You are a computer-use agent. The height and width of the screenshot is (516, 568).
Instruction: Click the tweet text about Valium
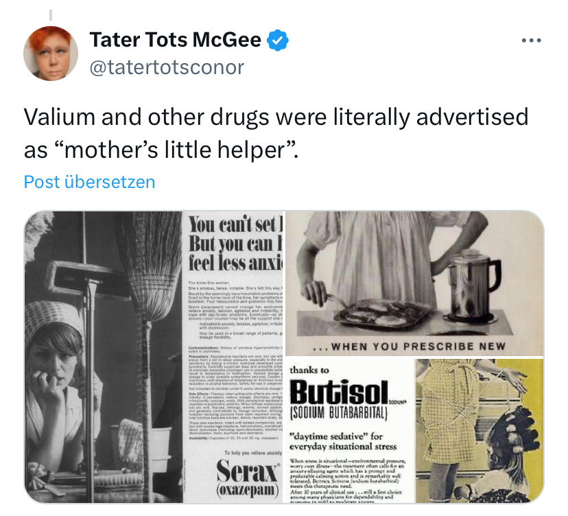coord(276,133)
